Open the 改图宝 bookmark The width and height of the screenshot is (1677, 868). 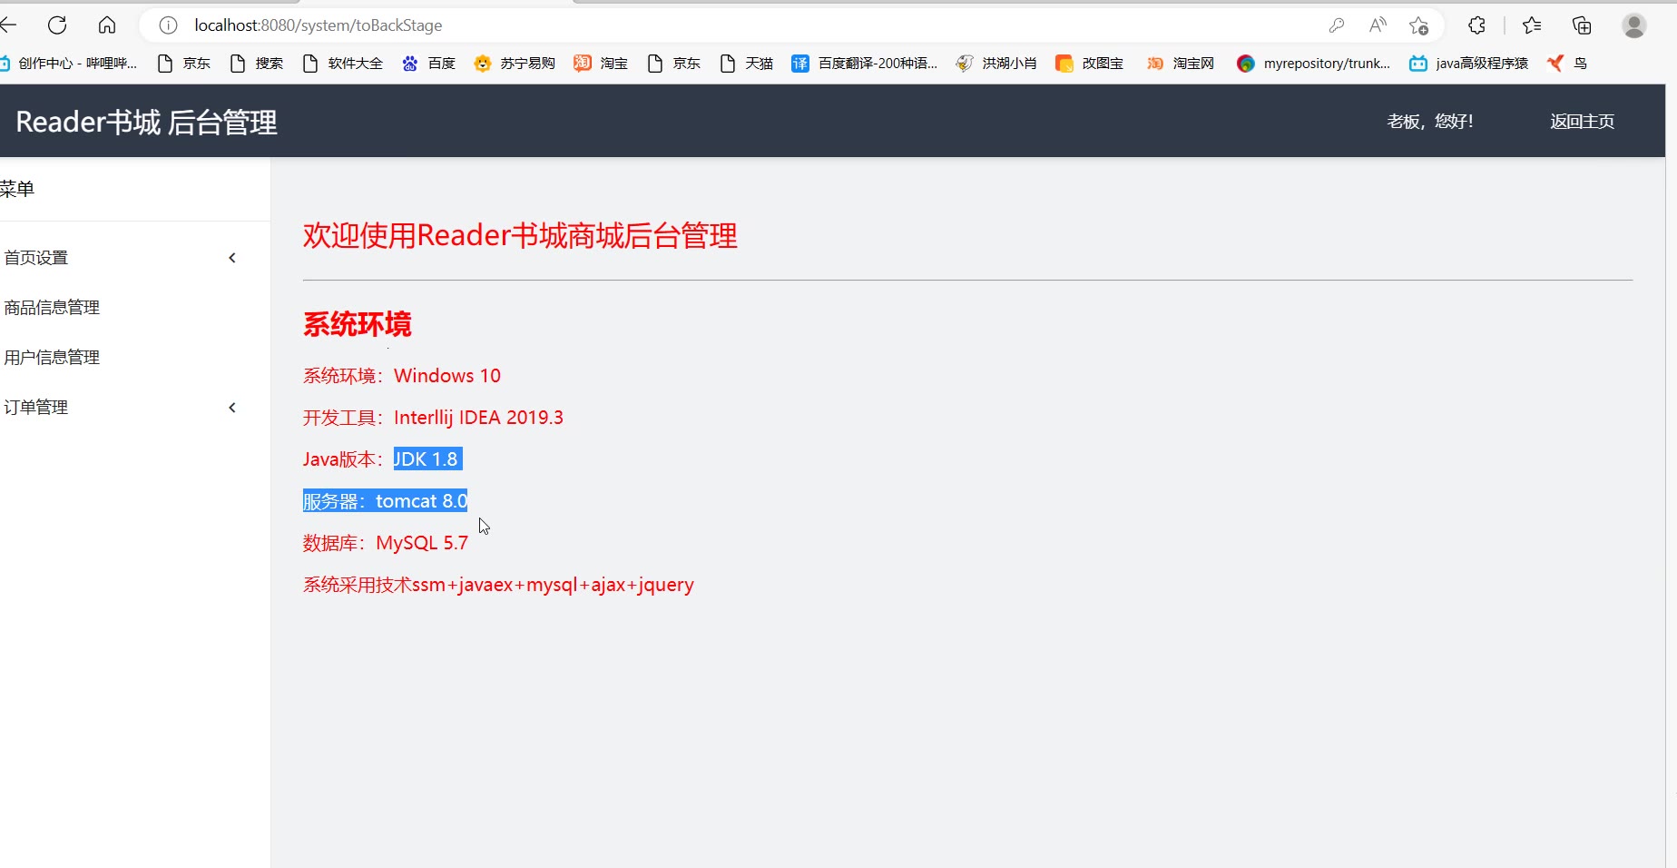pyautogui.click(x=1090, y=63)
